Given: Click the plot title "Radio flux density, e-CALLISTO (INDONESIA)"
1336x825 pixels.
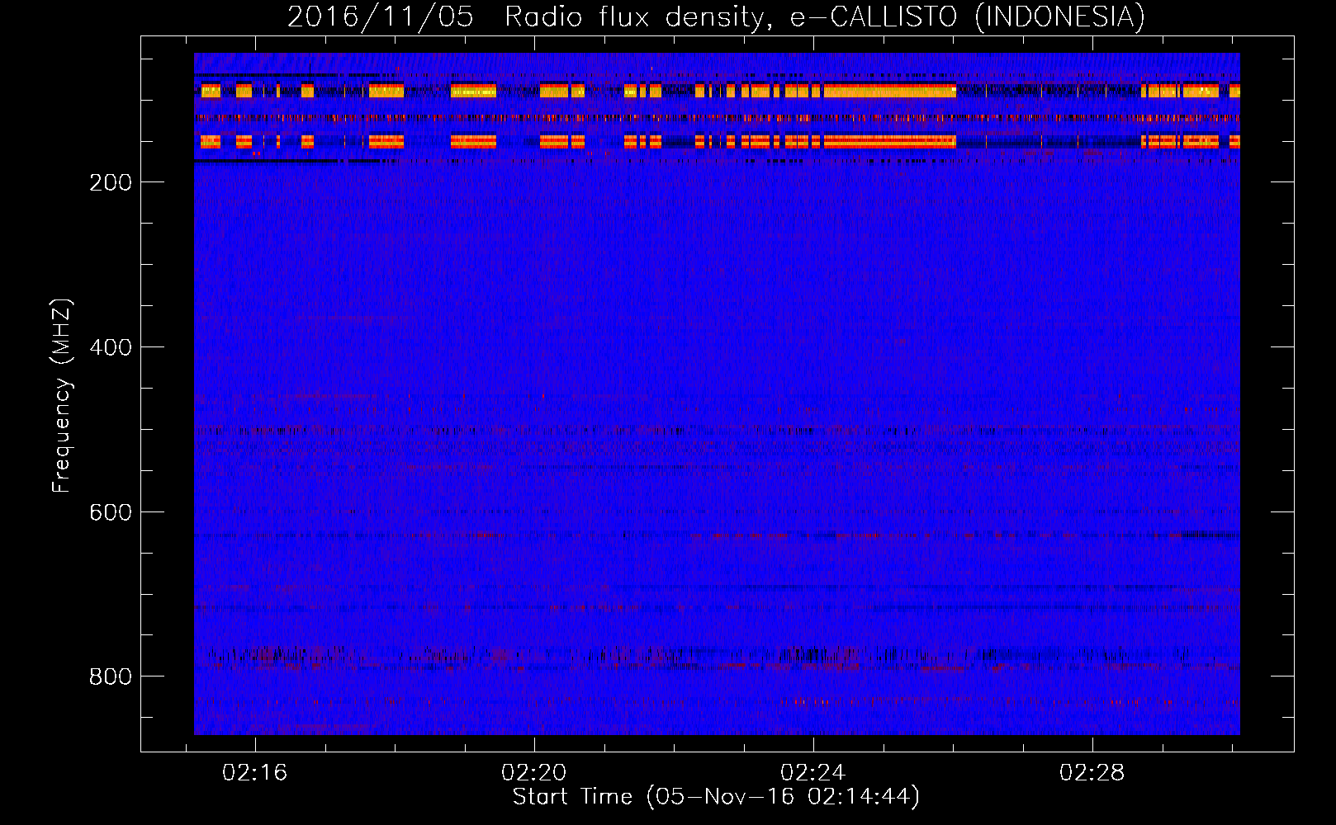Looking at the screenshot, I should pyautogui.click(x=825, y=17).
